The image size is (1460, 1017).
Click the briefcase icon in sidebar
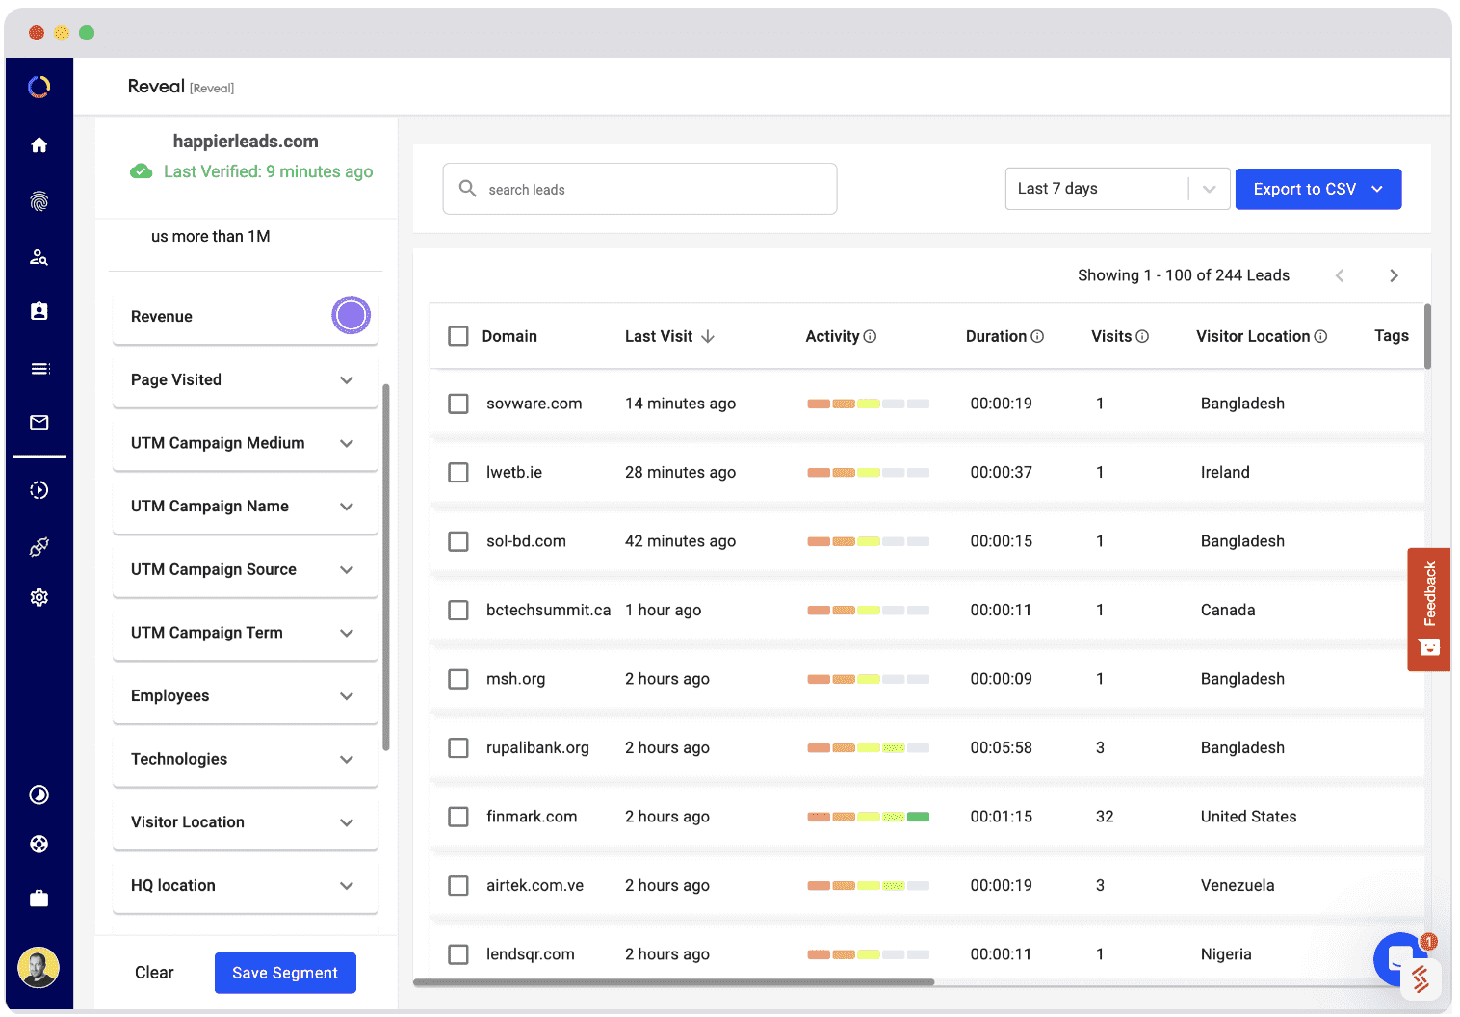pos(39,899)
